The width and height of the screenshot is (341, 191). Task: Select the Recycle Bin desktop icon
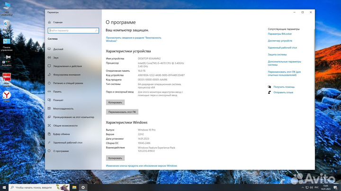click(x=7, y=25)
